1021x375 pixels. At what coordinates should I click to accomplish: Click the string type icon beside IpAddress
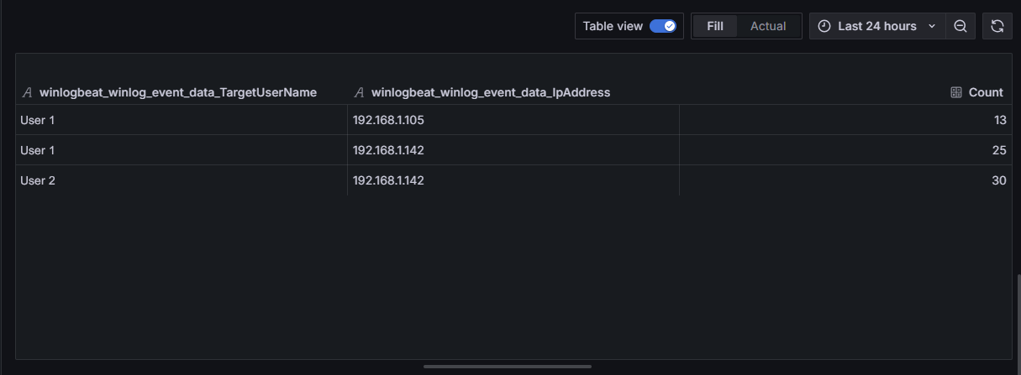[360, 92]
